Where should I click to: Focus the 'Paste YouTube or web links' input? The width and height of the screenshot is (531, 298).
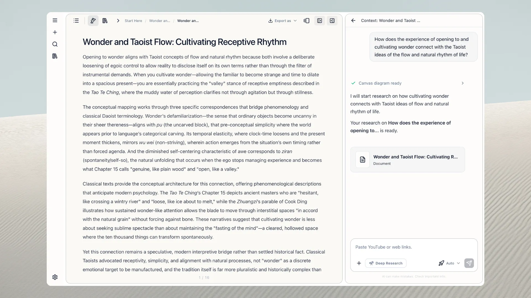(414, 247)
